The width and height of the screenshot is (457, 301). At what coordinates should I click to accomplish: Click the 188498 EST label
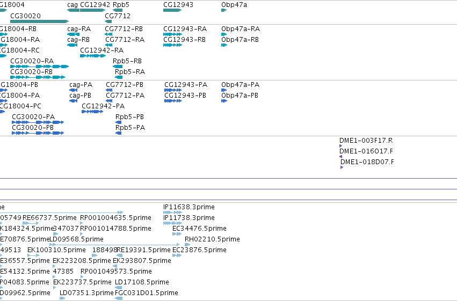pyautogui.click(x=104, y=250)
